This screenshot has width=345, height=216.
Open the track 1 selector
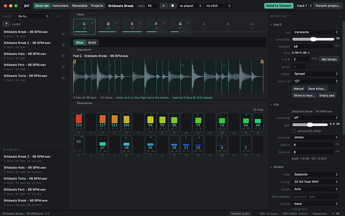304,5
